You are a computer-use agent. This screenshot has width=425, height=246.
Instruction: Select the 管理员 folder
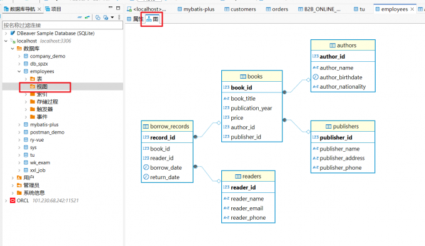pos(31,185)
